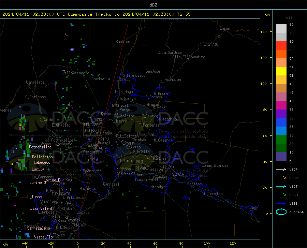Click the green VBCU arrow legend icon
307x248 pixels.
coord(281,195)
